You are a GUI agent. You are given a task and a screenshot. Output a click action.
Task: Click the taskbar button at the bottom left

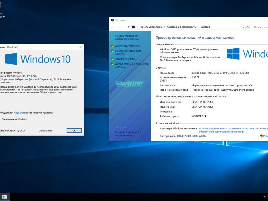click(x=5, y=197)
